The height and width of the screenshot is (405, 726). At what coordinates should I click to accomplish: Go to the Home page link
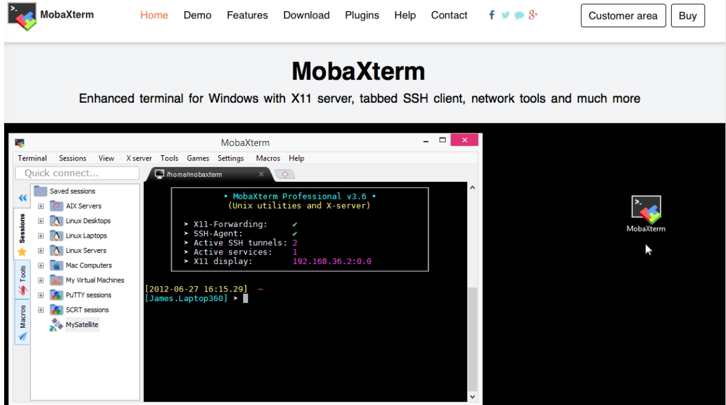tap(154, 15)
